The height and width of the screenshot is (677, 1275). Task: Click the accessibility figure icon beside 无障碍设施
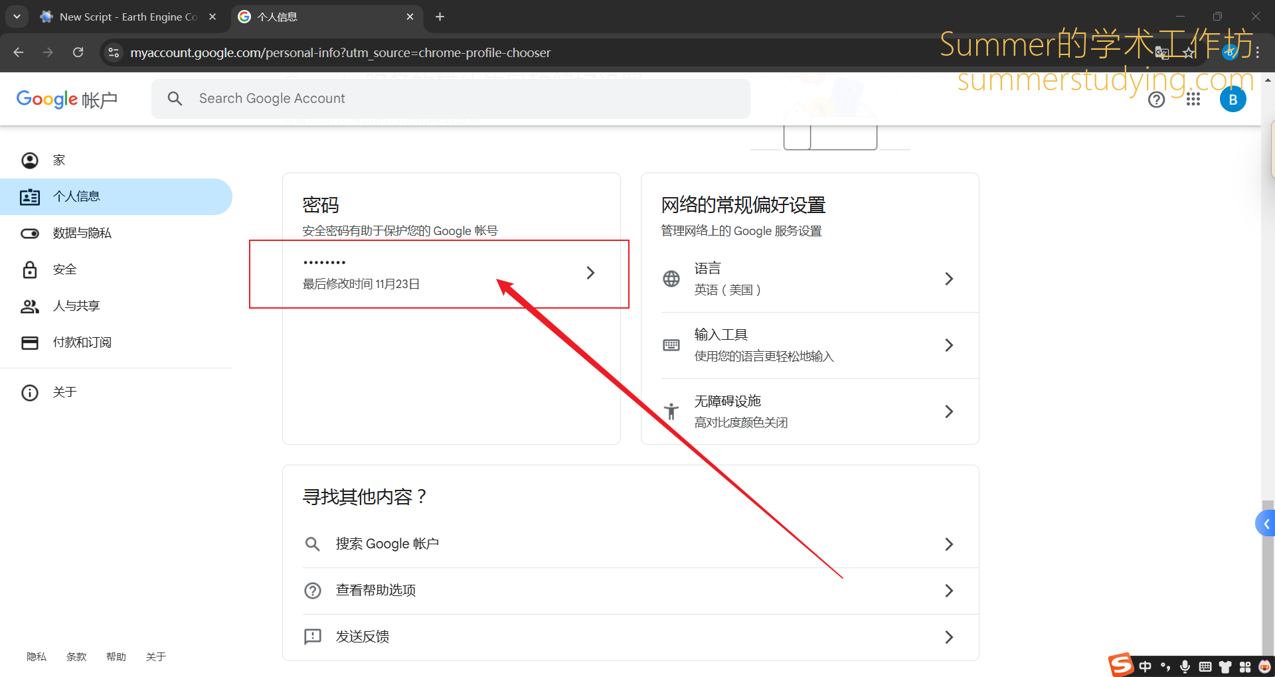671,412
